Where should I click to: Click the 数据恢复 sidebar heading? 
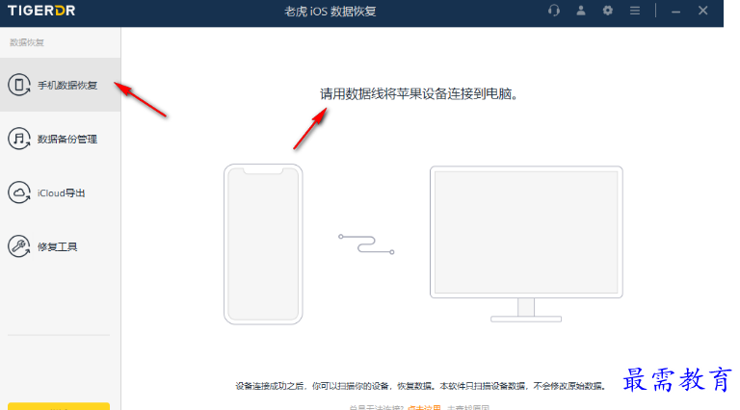[27, 42]
